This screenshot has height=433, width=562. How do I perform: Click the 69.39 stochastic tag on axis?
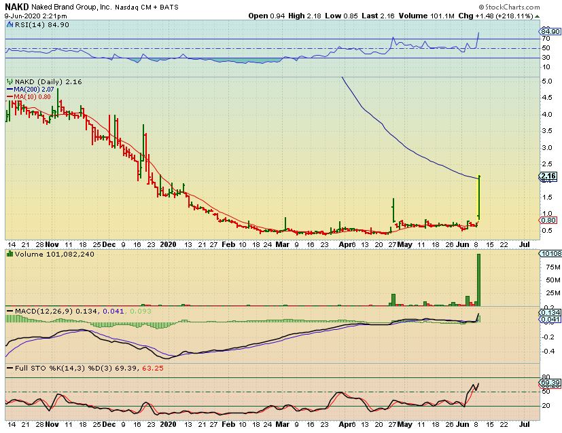pos(550,383)
